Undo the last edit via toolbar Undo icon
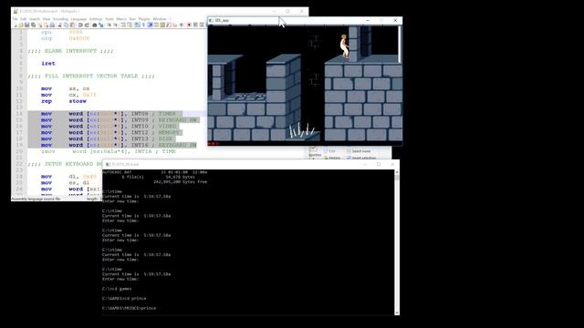Image resolution: width=584 pixels, height=328 pixels. pyautogui.click(x=80, y=25)
